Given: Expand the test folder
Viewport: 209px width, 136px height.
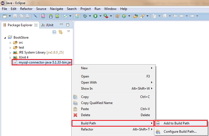Looking at the screenshot, I should 10,48.
